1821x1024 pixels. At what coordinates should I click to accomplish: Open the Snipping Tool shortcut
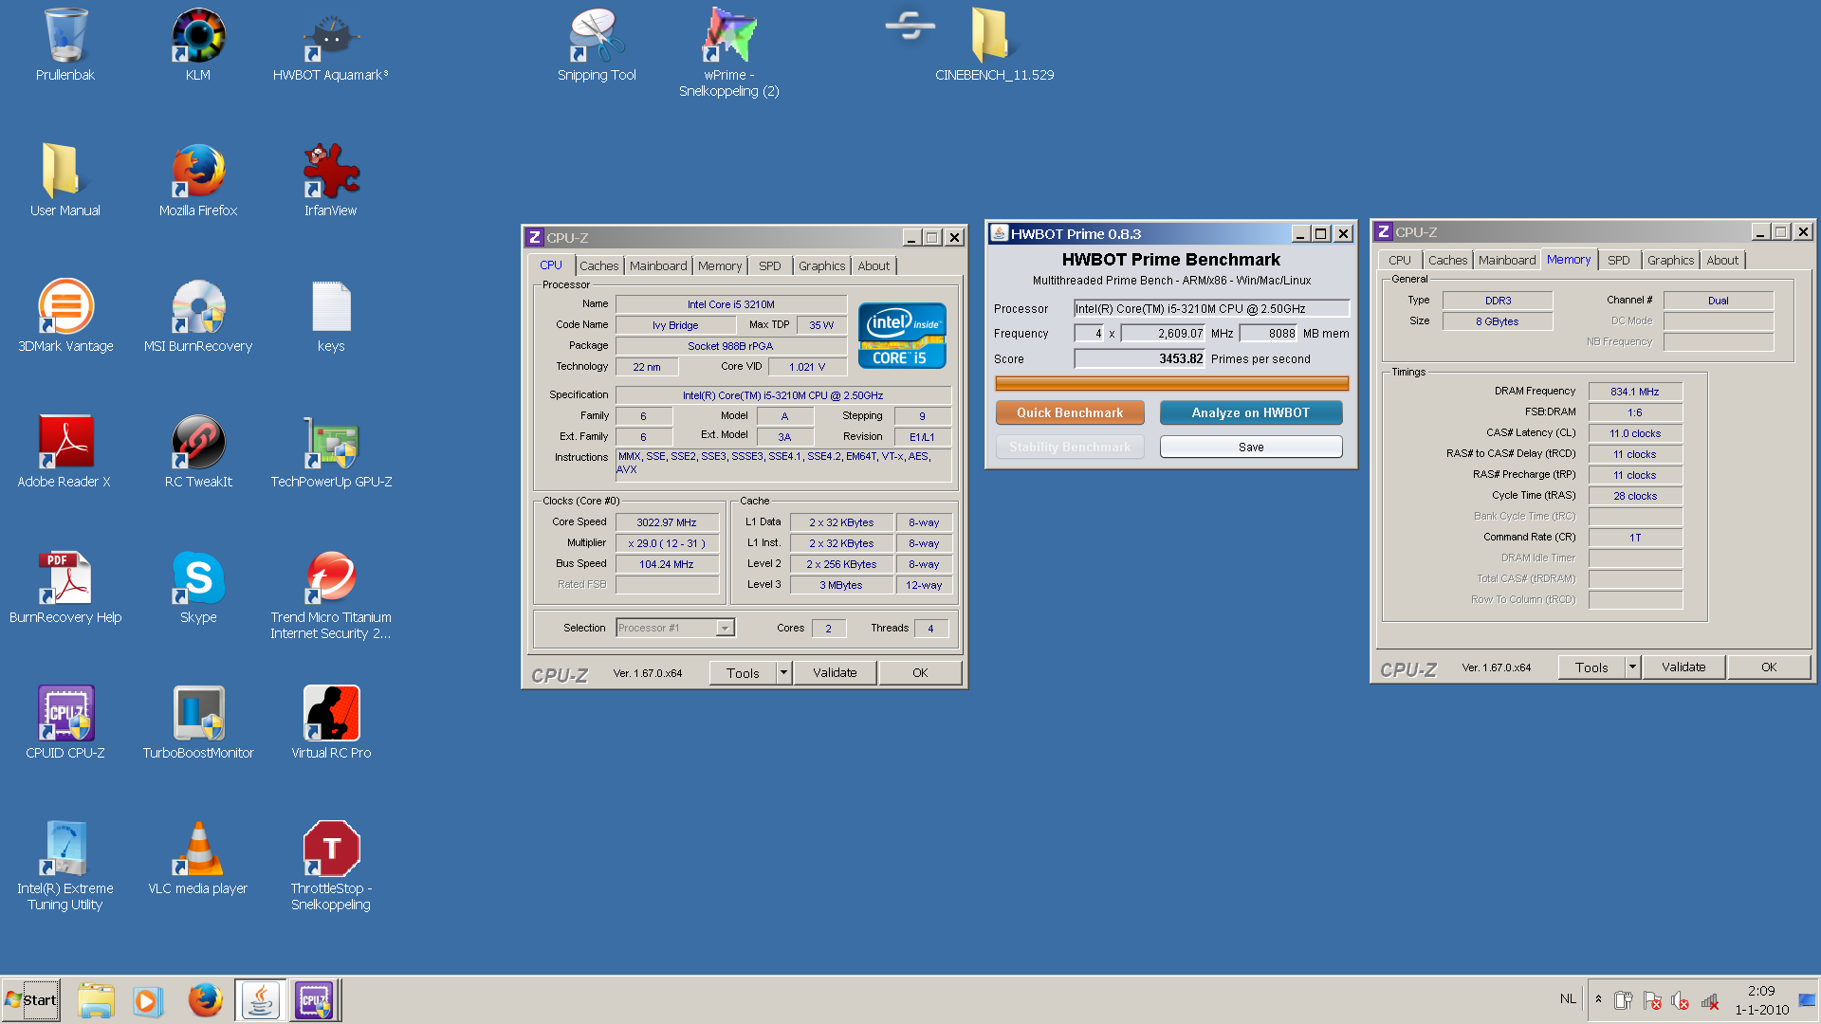[x=597, y=45]
